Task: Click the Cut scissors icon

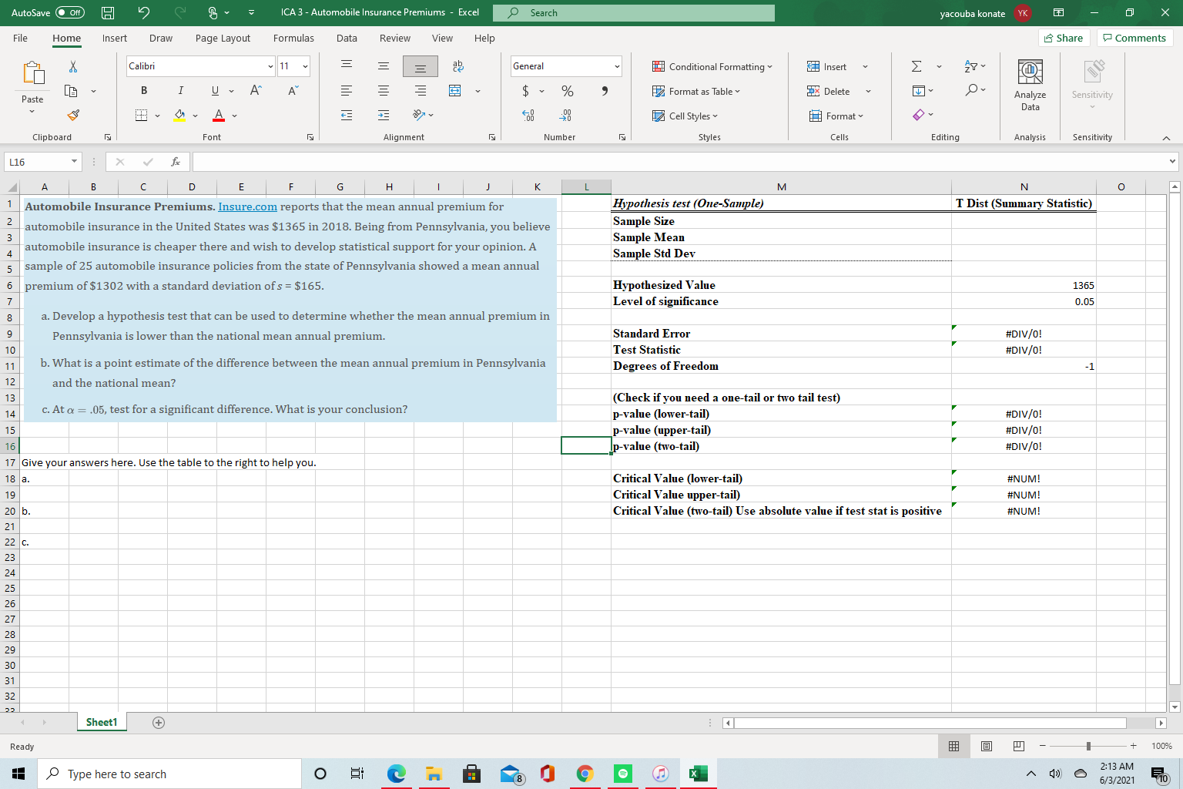Action: (73, 67)
